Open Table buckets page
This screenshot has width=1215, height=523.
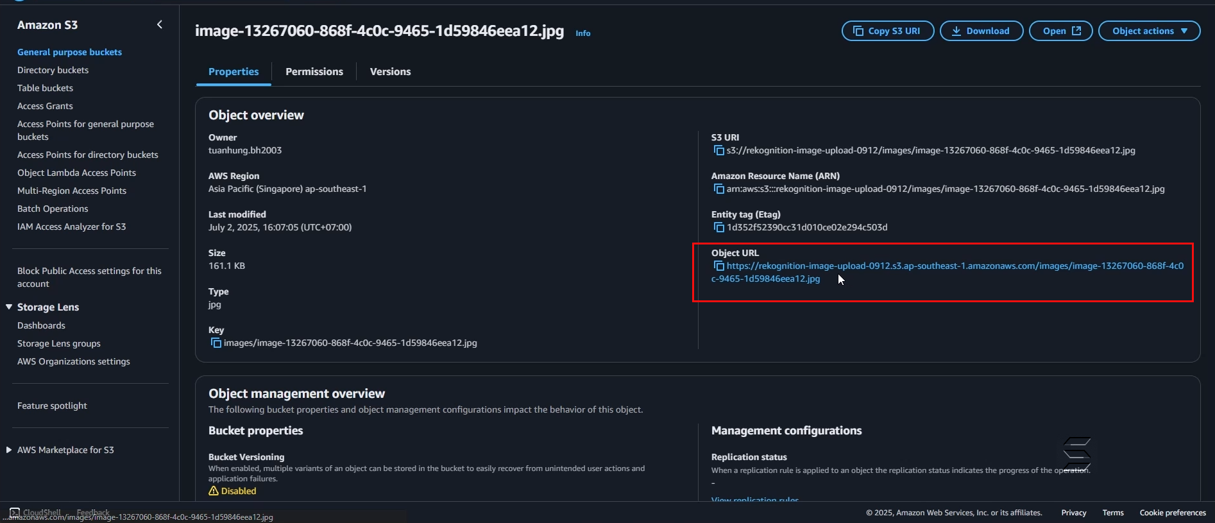(x=45, y=88)
